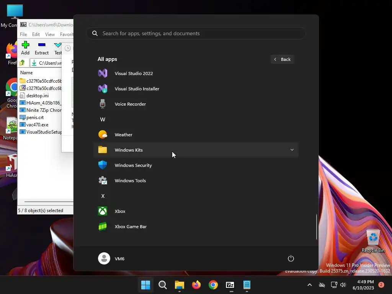The image size is (392, 294).
Task: Click the Test button in 7-Zip toolbar
Action: pos(58,48)
